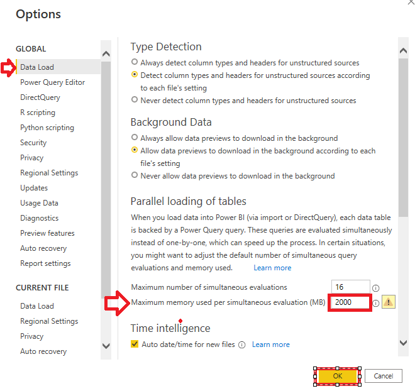The width and height of the screenshot is (415, 391).
Task: Click info icon next to Auto date/time
Action: [x=242, y=345]
